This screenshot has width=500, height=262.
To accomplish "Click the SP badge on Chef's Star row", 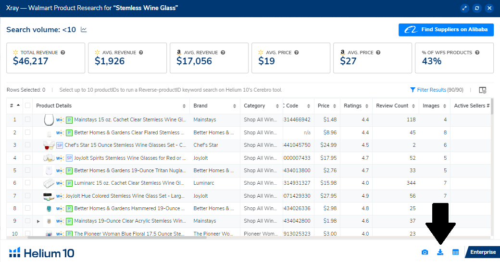I will pos(59,145).
